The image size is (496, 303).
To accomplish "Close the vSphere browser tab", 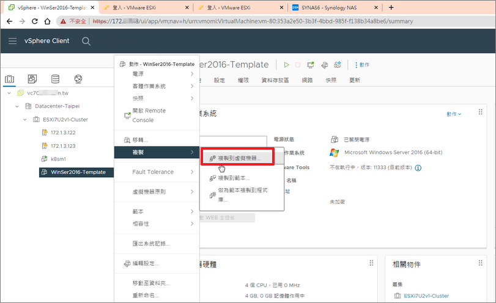I will (x=92, y=7).
